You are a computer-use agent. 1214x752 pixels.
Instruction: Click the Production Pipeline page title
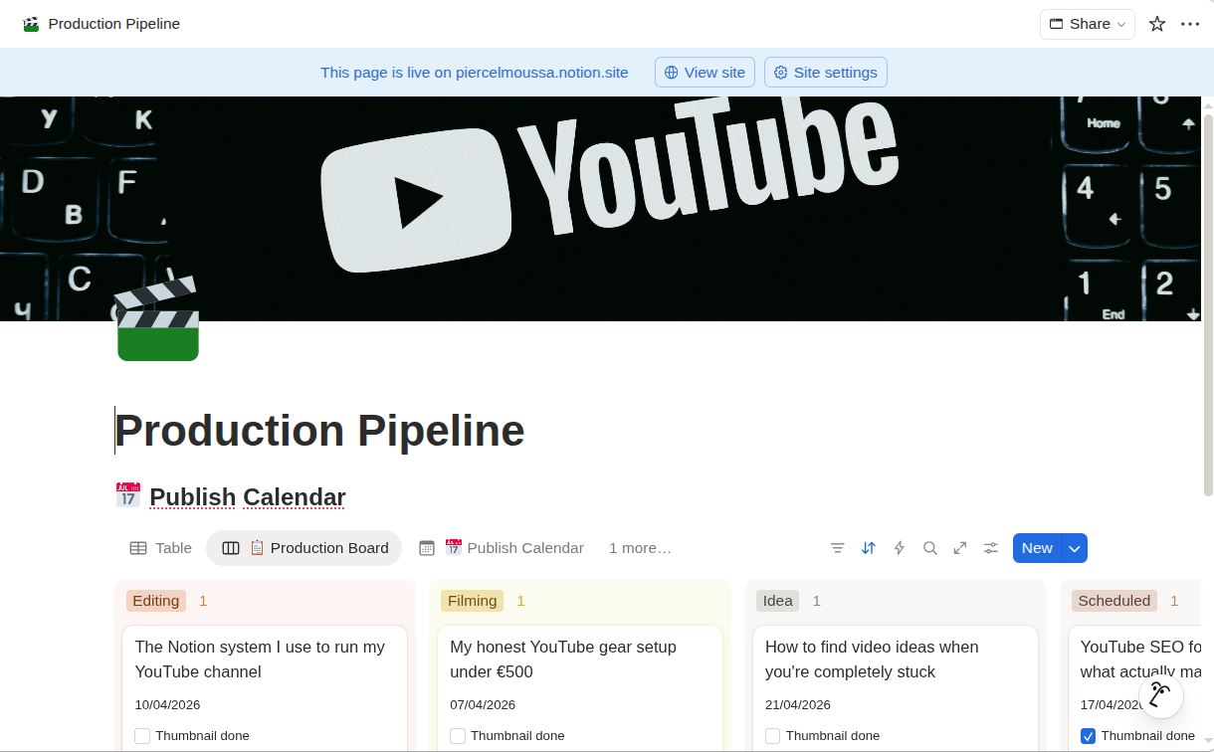coord(319,431)
